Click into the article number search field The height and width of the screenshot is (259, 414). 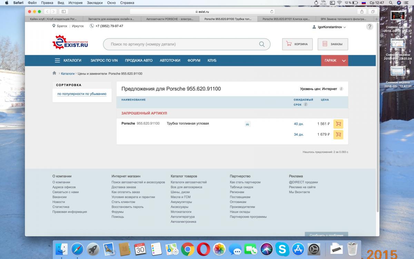pyautogui.click(x=183, y=44)
